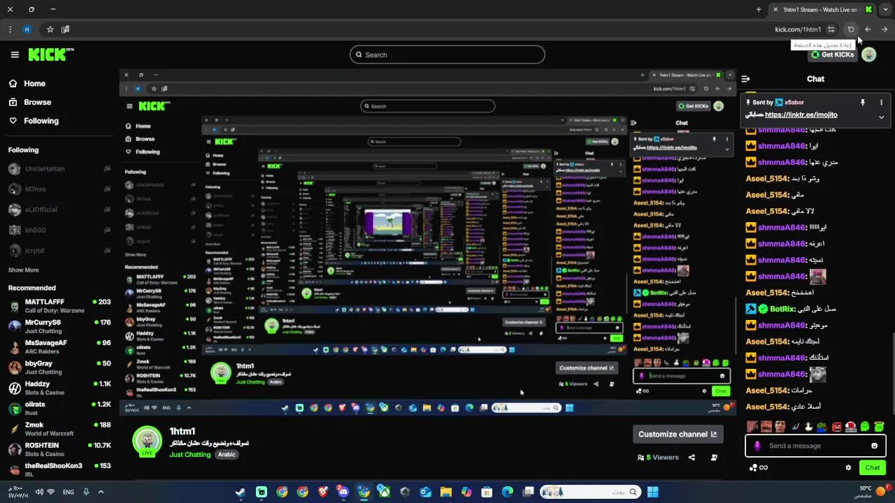Expand Show More under Following list
The image size is (895, 503).
[x=24, y=270]
